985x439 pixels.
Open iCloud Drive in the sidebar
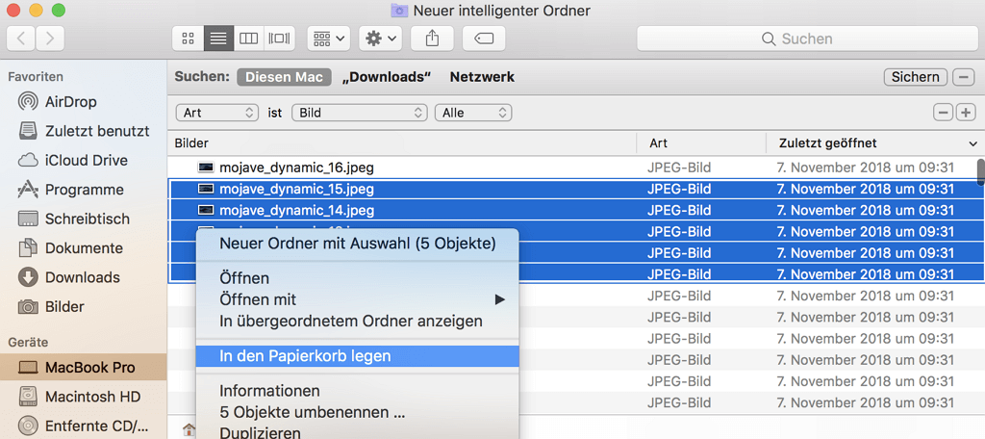(72, 161)
